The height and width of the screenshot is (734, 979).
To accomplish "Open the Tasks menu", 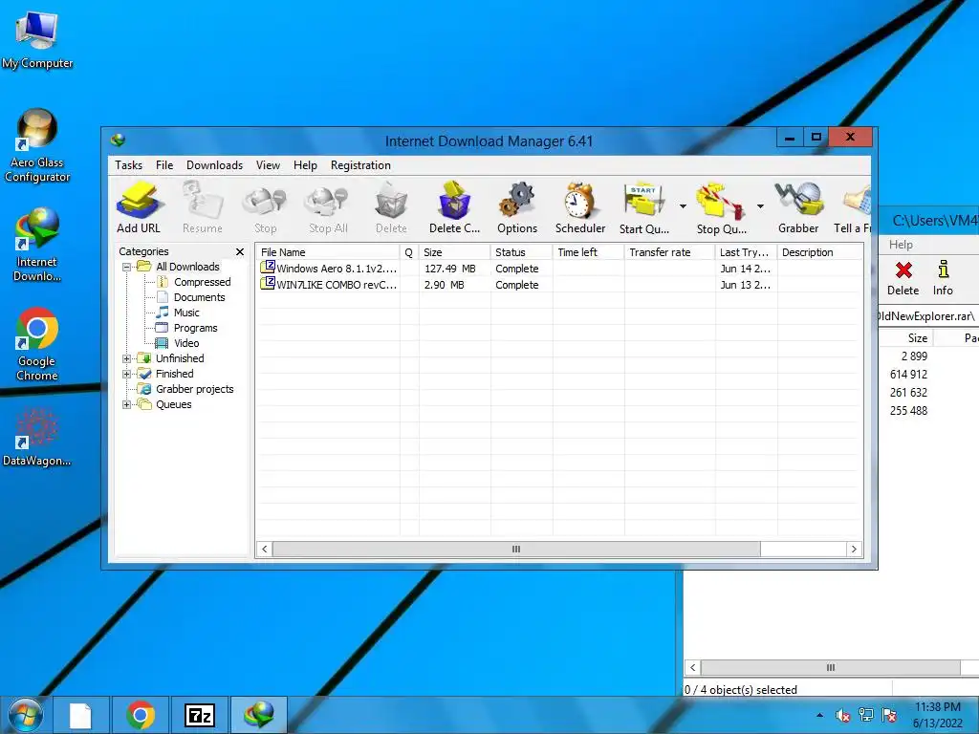I will (129, 164).
